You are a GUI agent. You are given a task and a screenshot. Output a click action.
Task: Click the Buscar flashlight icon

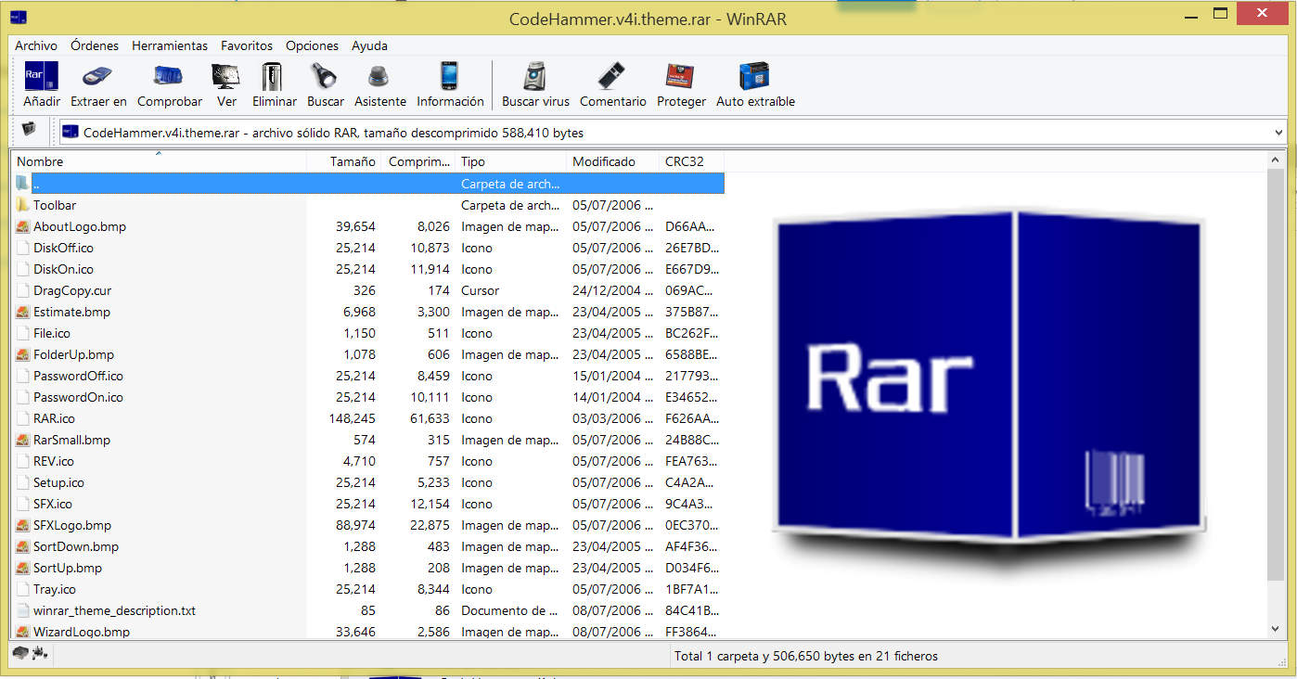[x=325, y=76]
